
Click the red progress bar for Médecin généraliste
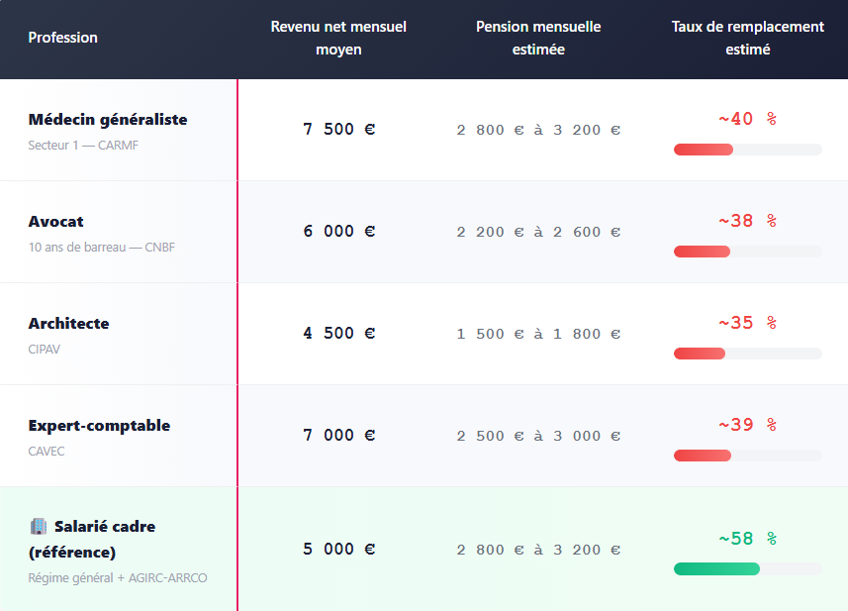[747, 150]
